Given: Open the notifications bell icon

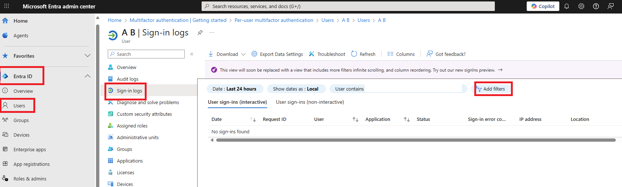Looking at the screenshot, I should (567, 6).
